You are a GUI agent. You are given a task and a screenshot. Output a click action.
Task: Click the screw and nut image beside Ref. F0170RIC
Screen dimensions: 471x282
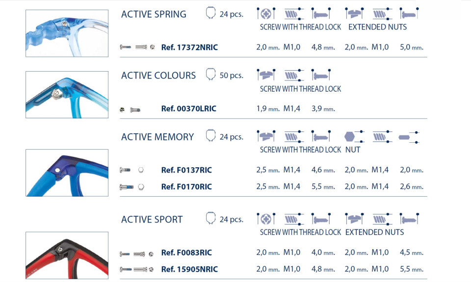coord(131,187)
